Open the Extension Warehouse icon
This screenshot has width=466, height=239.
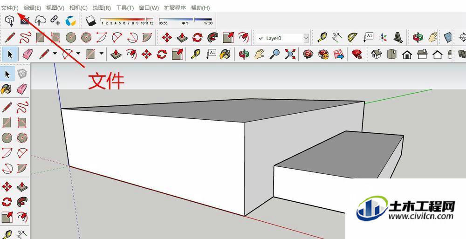pos(323,54)
